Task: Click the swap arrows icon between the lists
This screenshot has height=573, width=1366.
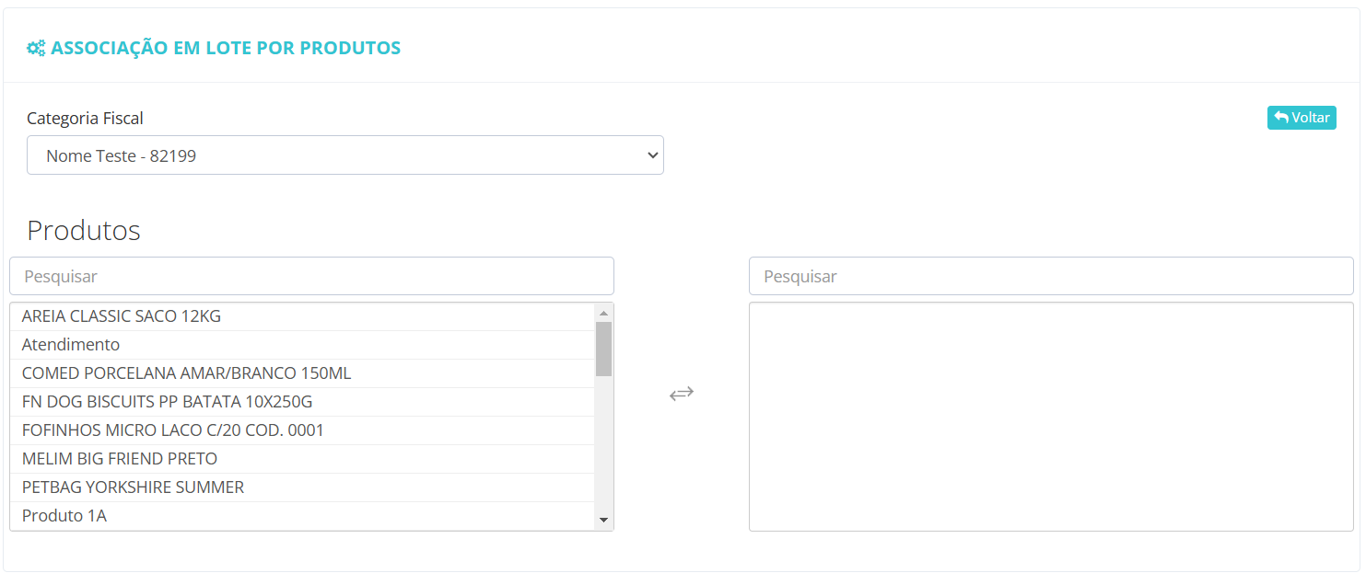Action: point(682,394)
